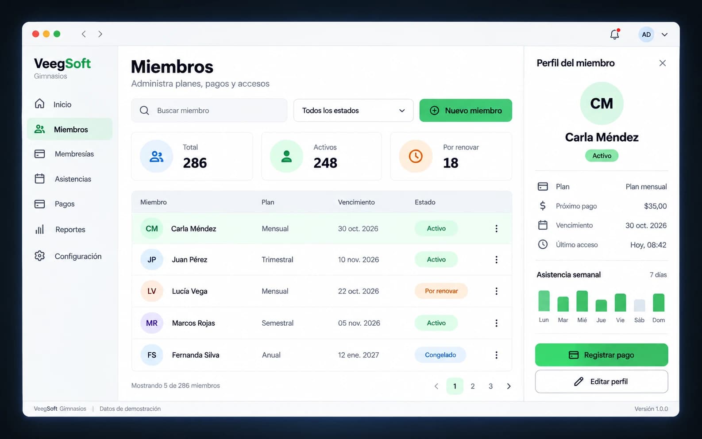Expand the Todos los estados dropdown
This screenshot has width=702, height=439.
[x=353, y=111]
